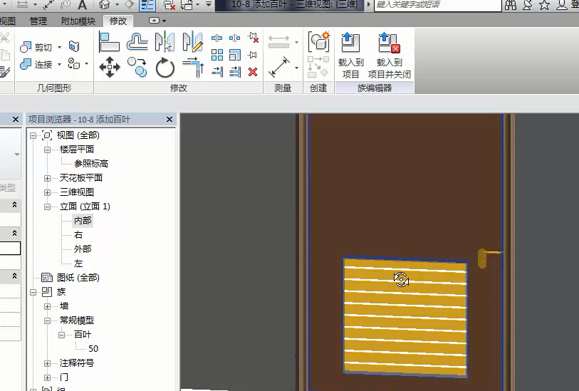Select the Align tool in Modify panel

(x=109, y=42)
